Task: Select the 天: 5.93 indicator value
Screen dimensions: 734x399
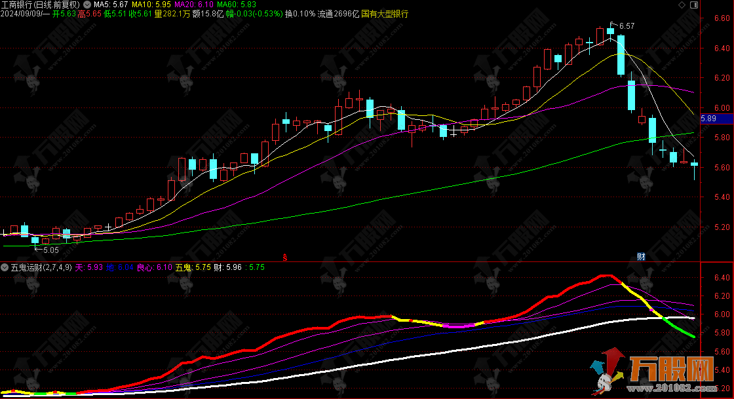Action: (x=89, y=267)
